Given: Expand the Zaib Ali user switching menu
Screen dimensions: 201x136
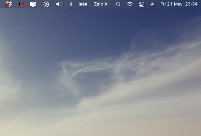Looking at the screenshot, I should pos(102,4).
